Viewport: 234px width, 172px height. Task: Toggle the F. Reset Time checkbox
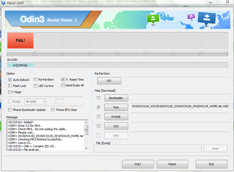click(x=63, y=79)
